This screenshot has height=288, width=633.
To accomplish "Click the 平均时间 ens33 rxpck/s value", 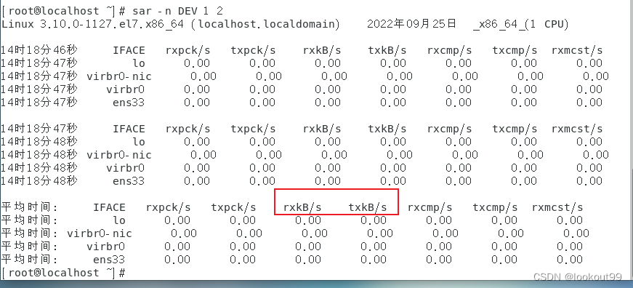I will (177, 260).
